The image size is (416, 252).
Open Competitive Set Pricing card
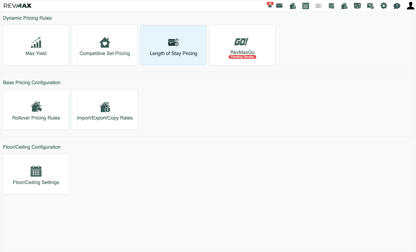pos(105,45)
